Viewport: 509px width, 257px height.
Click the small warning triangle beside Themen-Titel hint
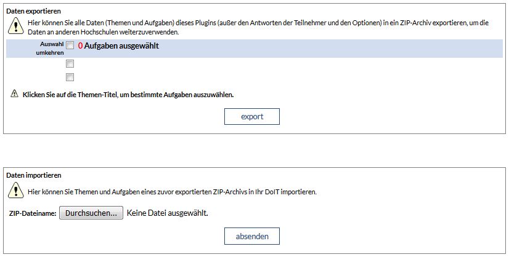(15, 94)
